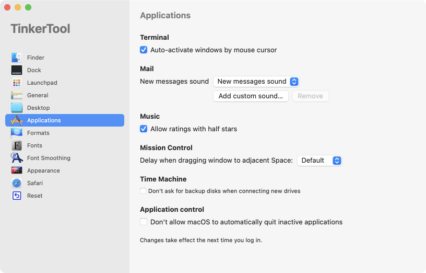Image resolution: width=426 pixels, height=273 pixels.
Task: Click the TinkerTool title text
Action: click(x=41, y=29)
